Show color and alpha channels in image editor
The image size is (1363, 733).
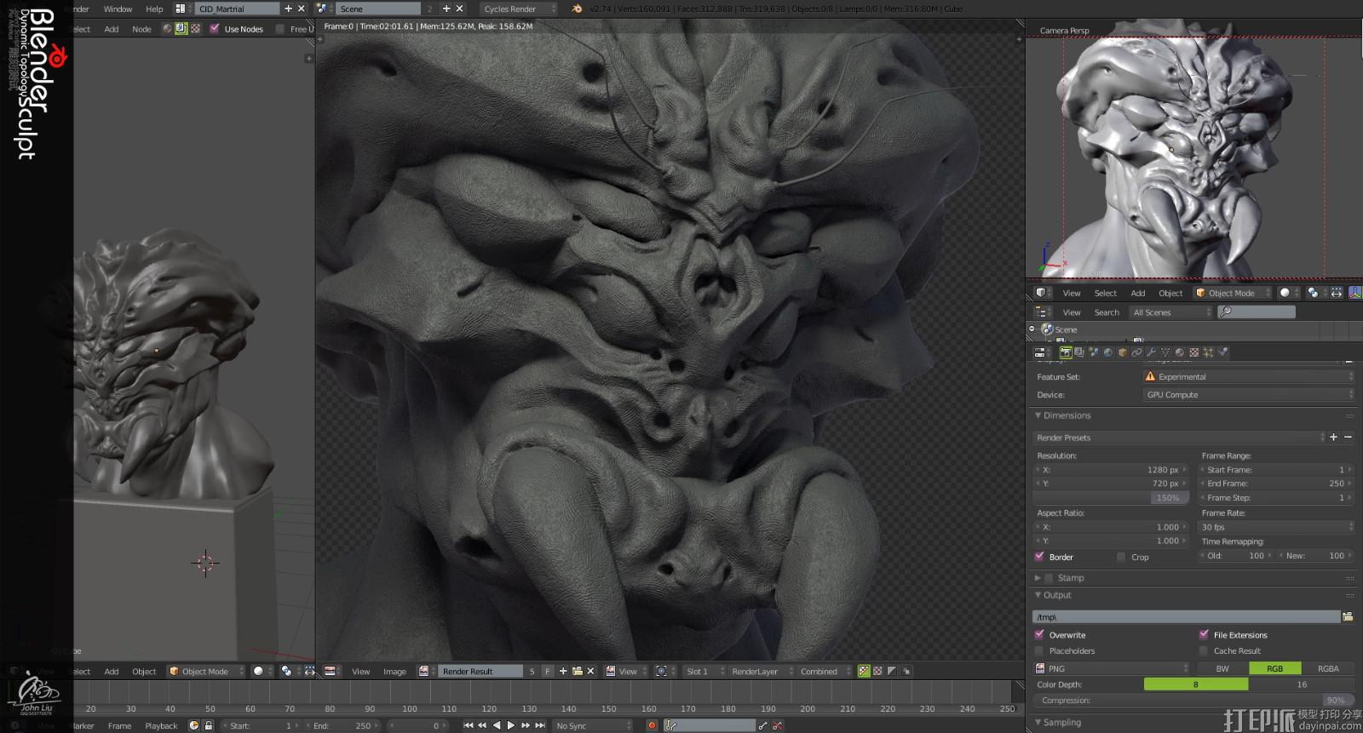864,672
